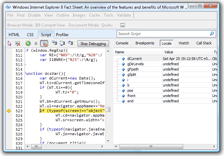
Task: Open the Cache menu
Action: [x=94, y=15]
